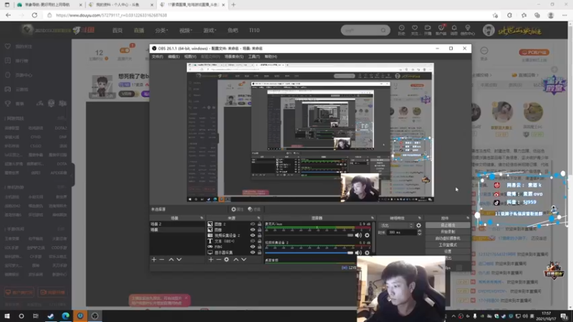The width and height of the screenshot is (573, 322).
Task: Move the selected source down in OBS
Action: coord(244,259)
